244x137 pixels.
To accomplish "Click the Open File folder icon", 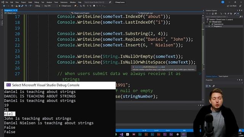I will tap(16, 6).
